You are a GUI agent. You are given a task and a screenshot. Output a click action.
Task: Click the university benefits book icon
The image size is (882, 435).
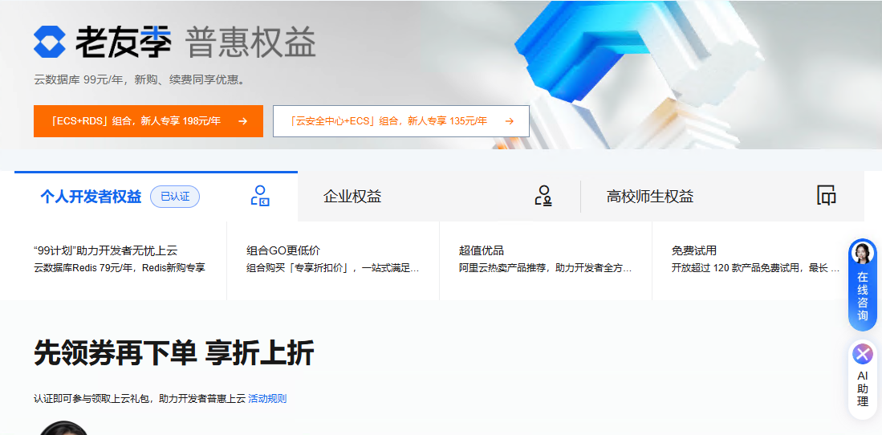tap(826, 195)
